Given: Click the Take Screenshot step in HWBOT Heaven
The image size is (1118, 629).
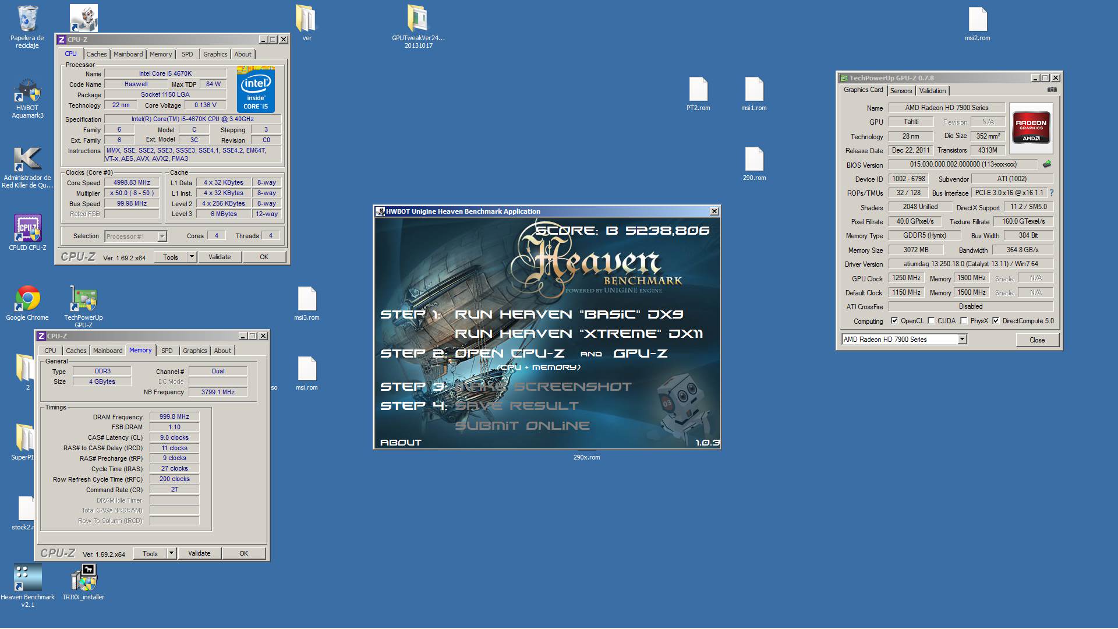Looking at the screenshot, I should pyautogui.click(x=543, y=387).
